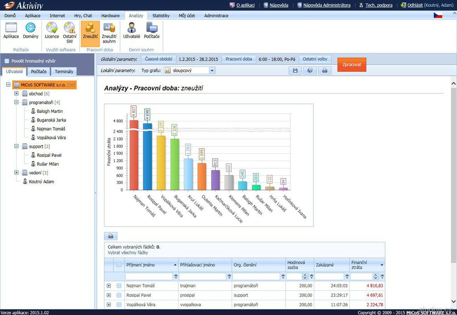Image resolution: width=457 pixels, height=315 pixels.
Task: Click the yellow Vopálková Věra chart bar
Action: pyautogui.click(x=161, y=163)
